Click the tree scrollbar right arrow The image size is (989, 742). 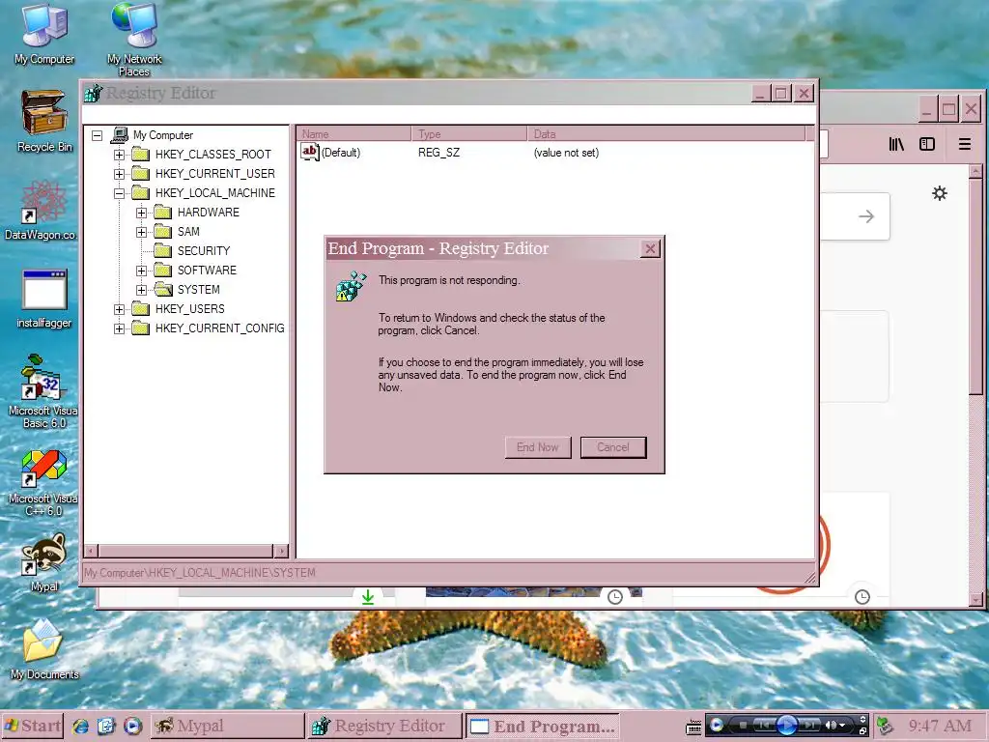(281, 551)
